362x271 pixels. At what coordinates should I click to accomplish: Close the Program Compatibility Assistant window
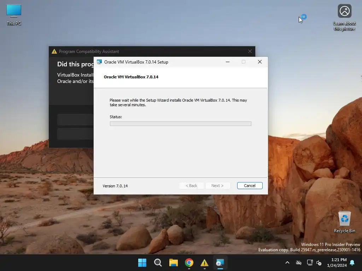pos(250,51)
